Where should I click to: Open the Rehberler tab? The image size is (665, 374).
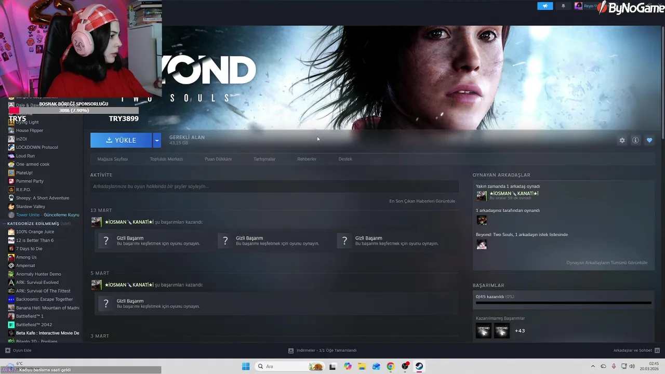[307, 159]
